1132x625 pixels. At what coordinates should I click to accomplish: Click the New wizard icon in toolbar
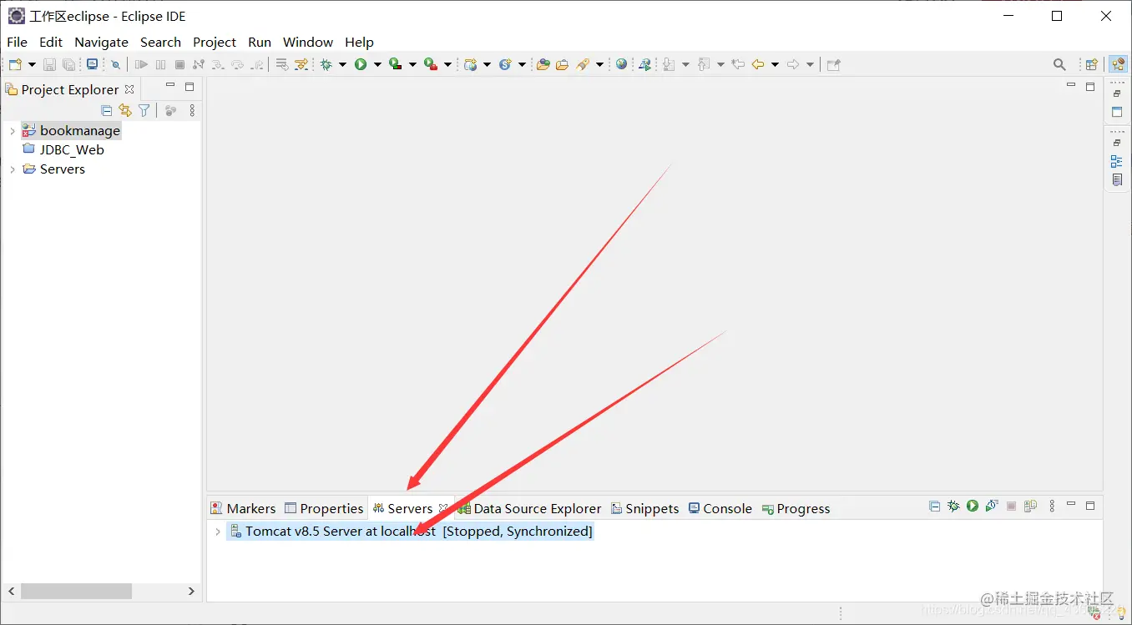pyautogui.click(x=15, y=64)
